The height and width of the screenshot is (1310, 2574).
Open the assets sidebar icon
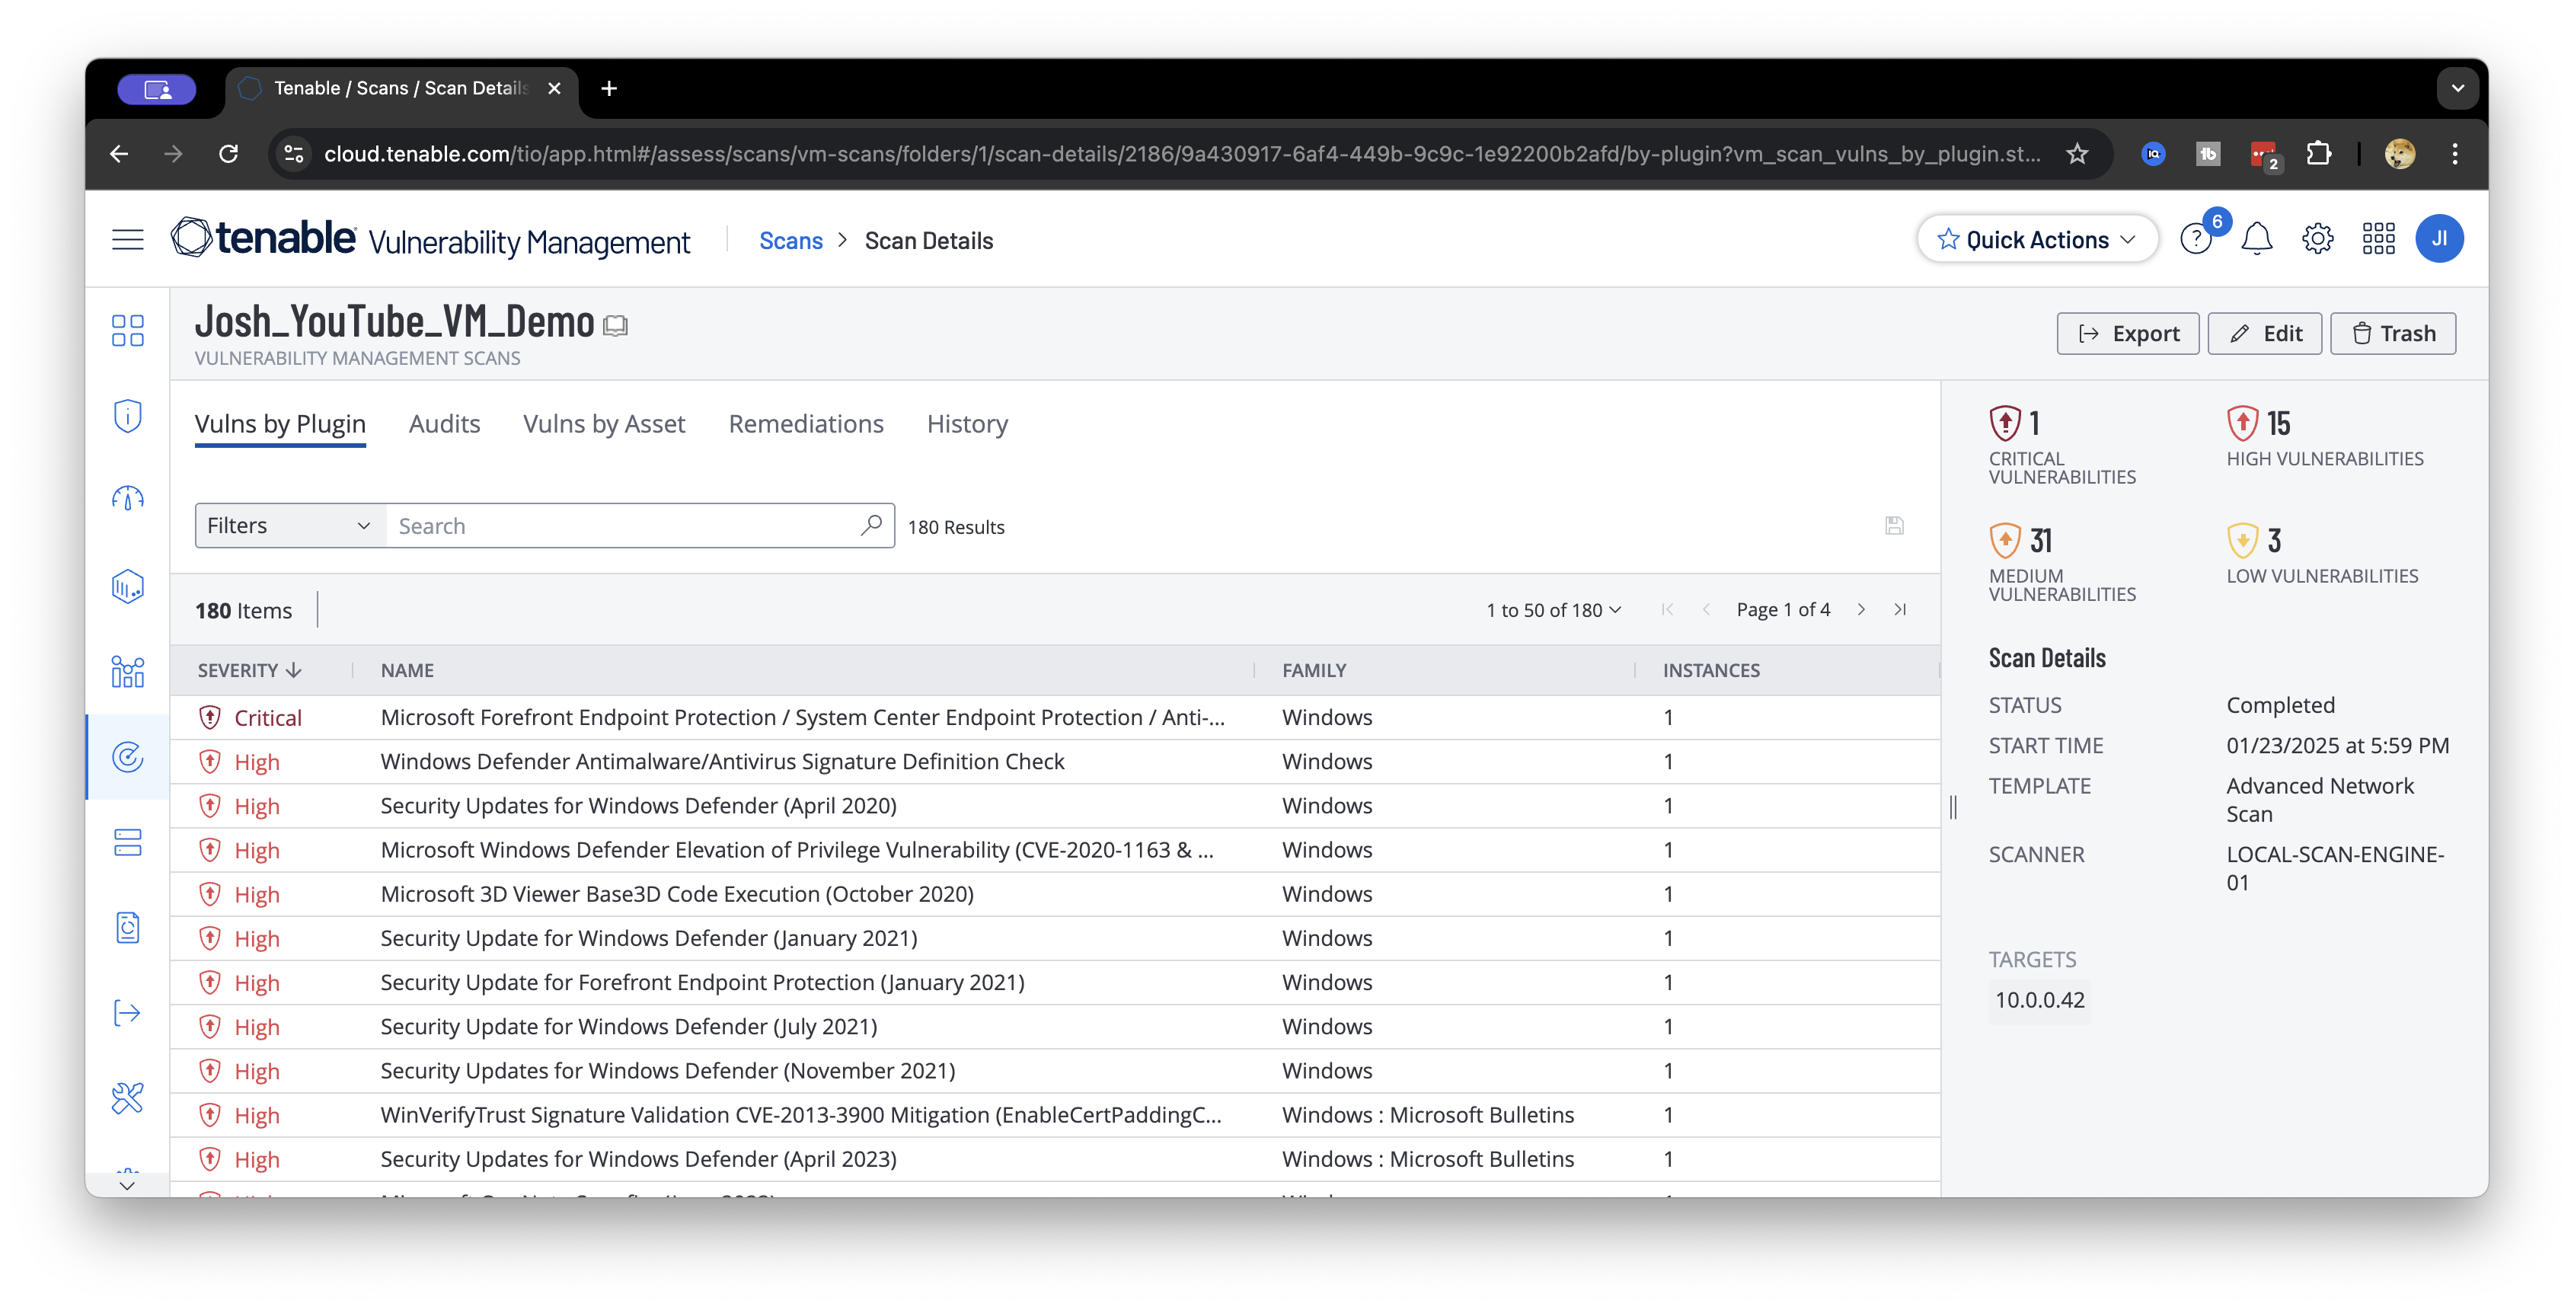coord(127,672)
